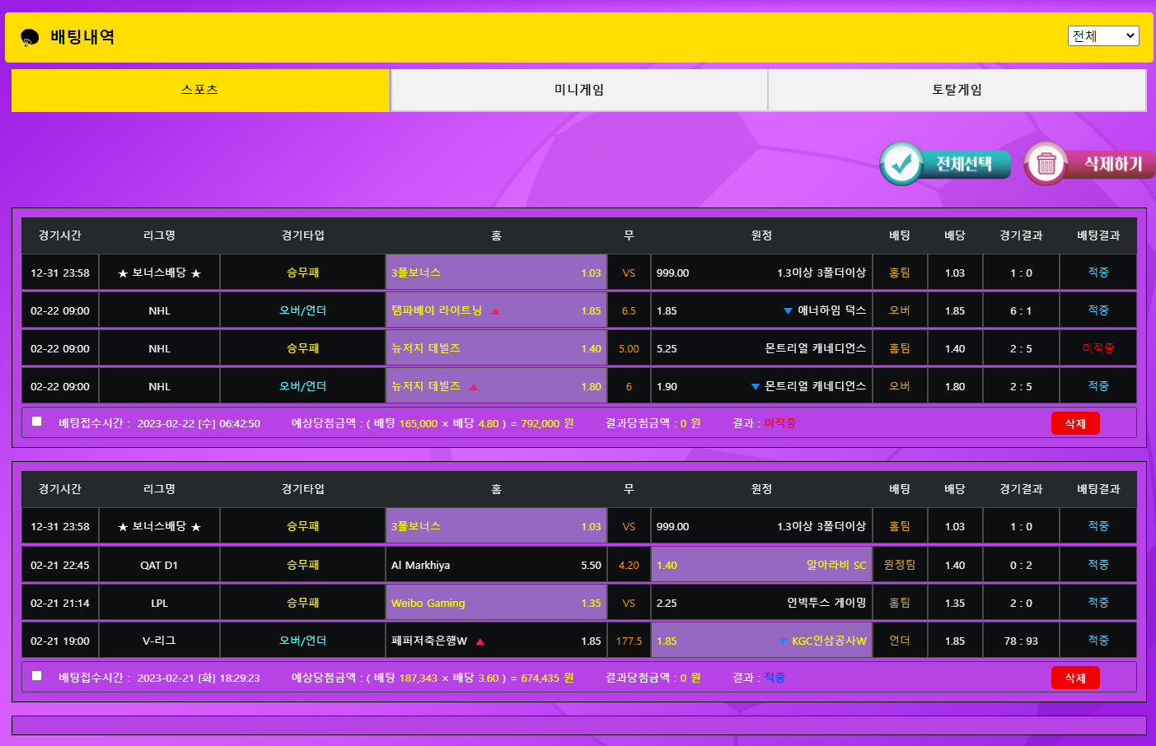Check the 2023-02-22 bet slip checkbox
The image size is (1156, 746).
37,422
